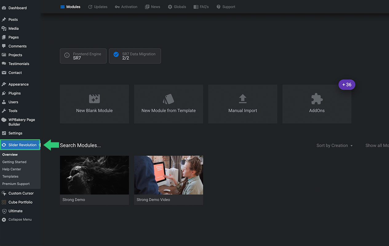
Task: Expand the Appearance sidebar menu
Action: [x=18, y=84]
